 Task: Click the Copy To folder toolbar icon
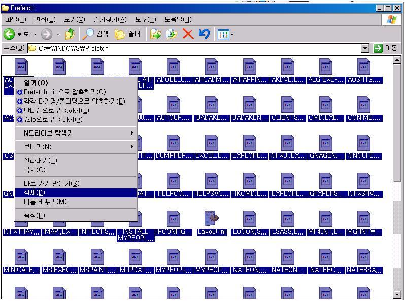click(x=172, y=34)
